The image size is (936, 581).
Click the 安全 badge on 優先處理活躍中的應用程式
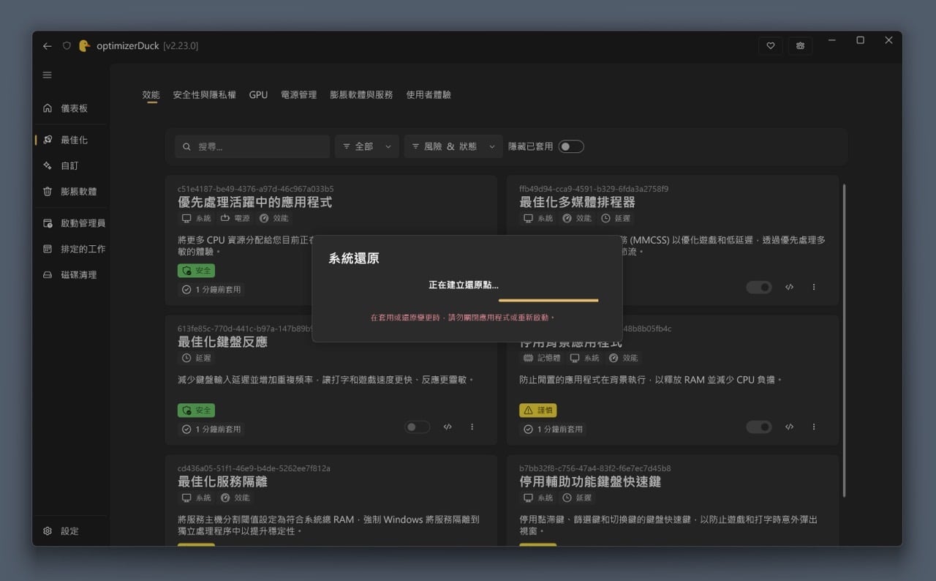pyautogui.click(x=196, y=271)
